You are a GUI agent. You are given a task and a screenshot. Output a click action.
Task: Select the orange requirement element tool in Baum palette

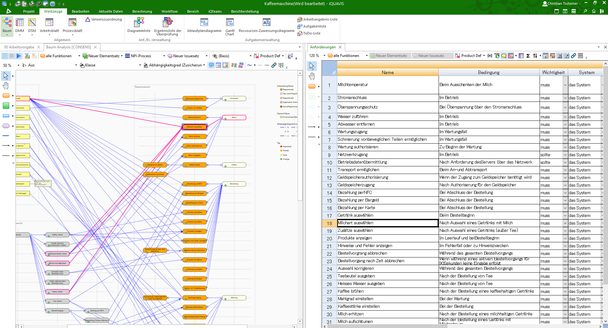coord(6,96)
